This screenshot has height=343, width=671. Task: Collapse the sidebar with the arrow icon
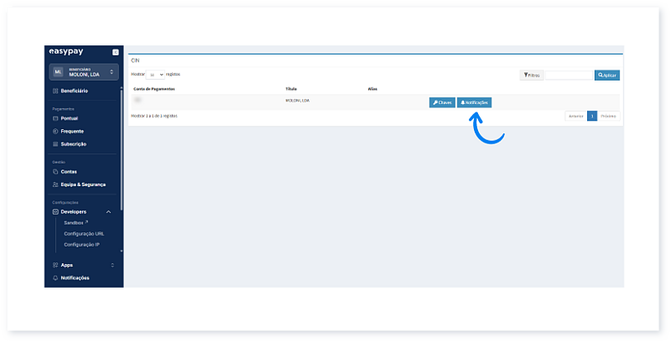(x=116, y=52)
